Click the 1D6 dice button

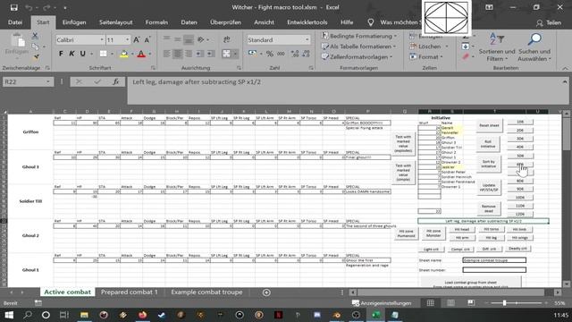click(520, 122)
